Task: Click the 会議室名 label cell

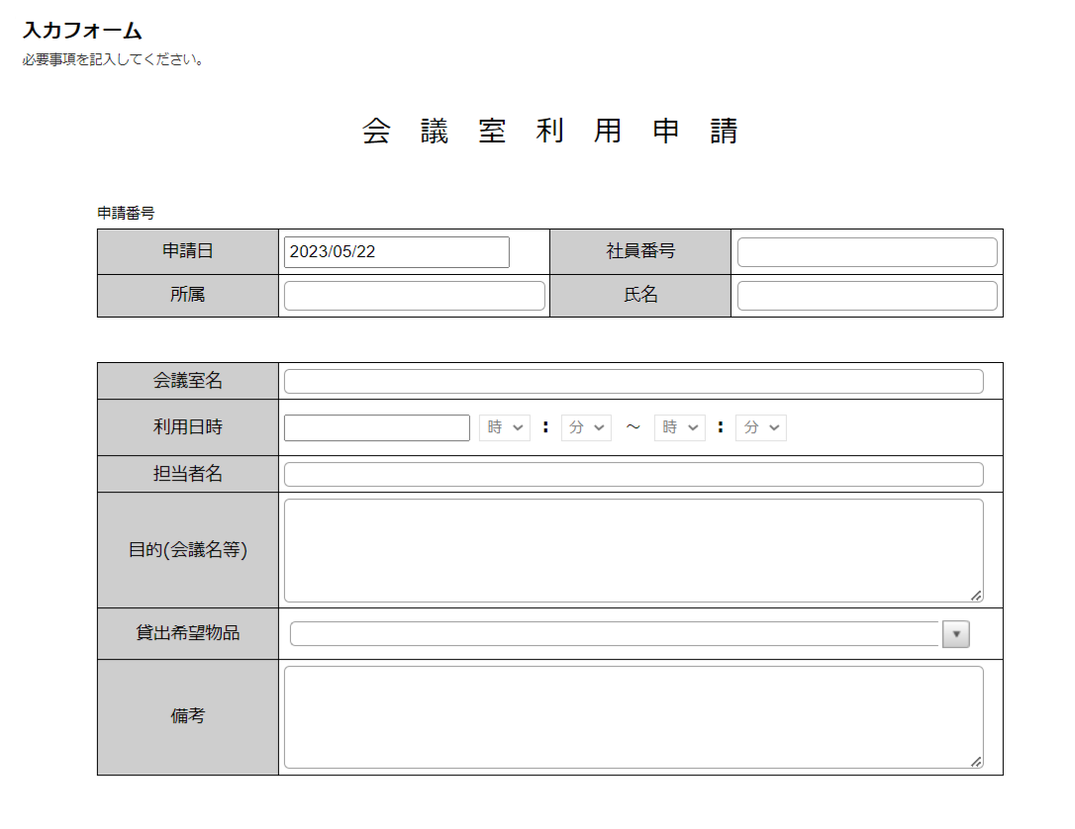Action: click(188, 381)
